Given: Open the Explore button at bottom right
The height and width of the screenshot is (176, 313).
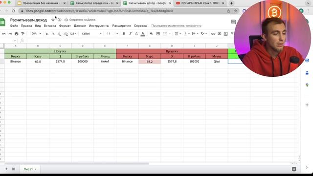Looking at the screenshot, I should tap(294, 169).
